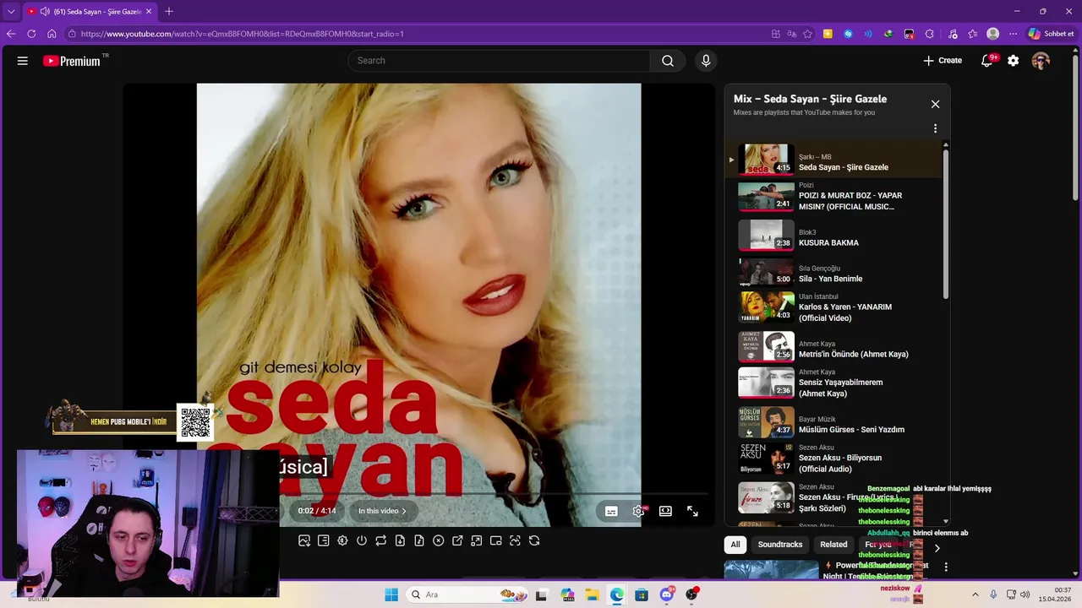The height and width of the screenshot is (608, 1082).
Task: Click the playlist panel scrollbar
Action: coord(946,223)
